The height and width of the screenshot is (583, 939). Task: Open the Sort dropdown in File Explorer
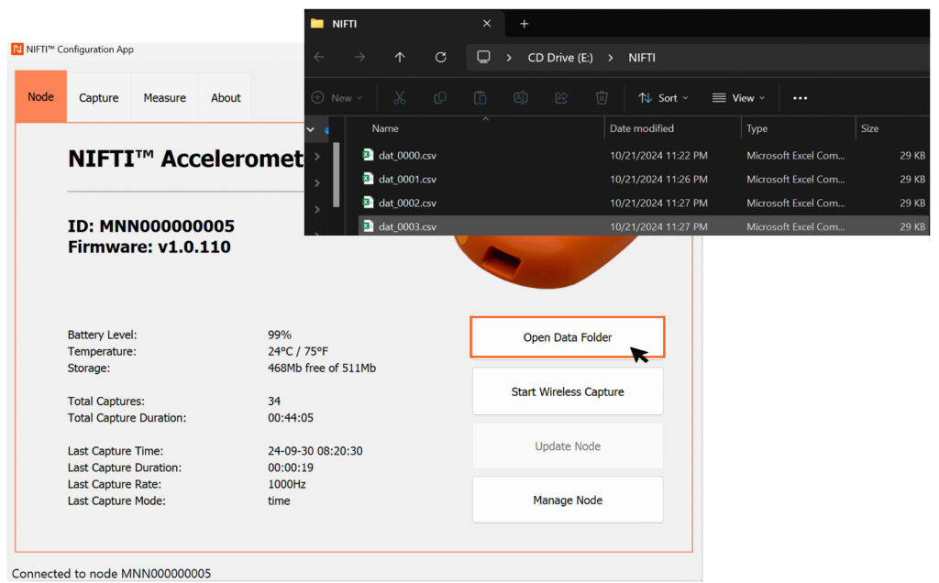pyautogui.click(x=663, y=97)
